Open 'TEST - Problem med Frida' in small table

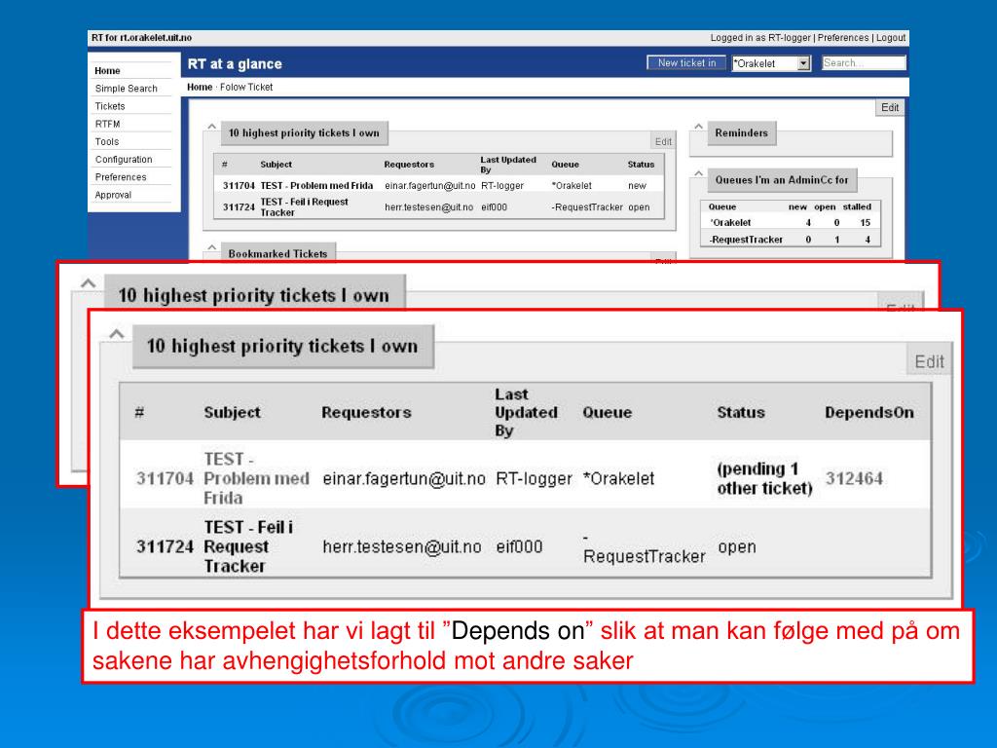coord(316,186)
